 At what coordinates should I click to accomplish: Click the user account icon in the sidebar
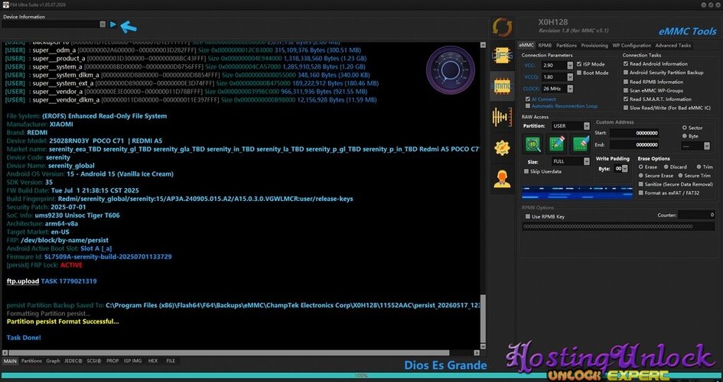[x=502, y=179]
